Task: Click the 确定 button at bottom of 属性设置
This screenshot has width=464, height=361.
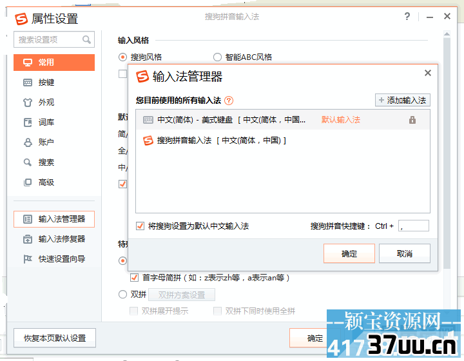Action: point(315,338)
